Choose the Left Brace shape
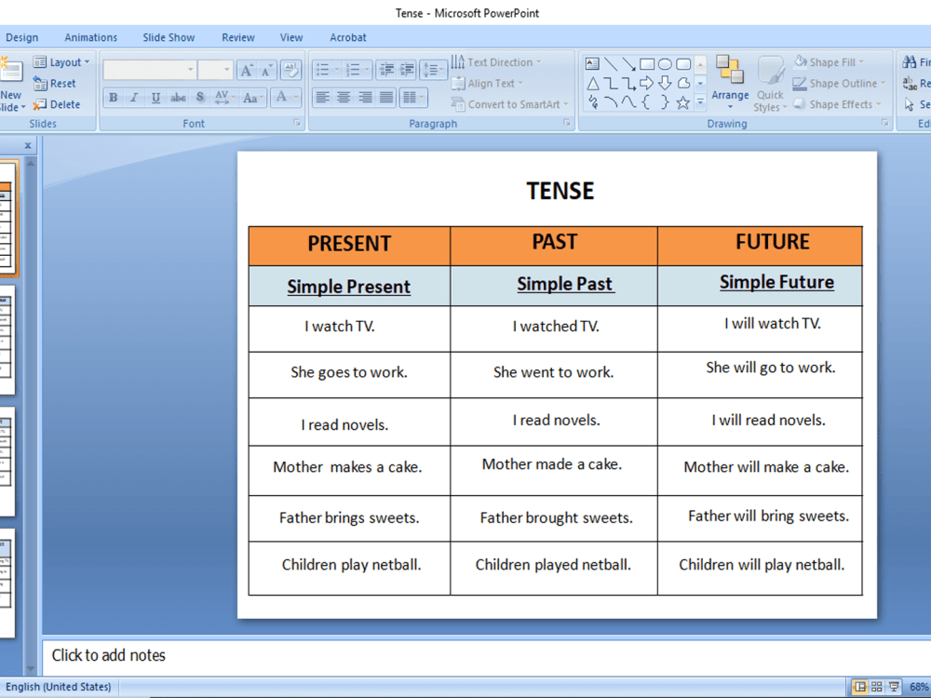The height and width of the screenshot is (698, 931). (647, 102)
